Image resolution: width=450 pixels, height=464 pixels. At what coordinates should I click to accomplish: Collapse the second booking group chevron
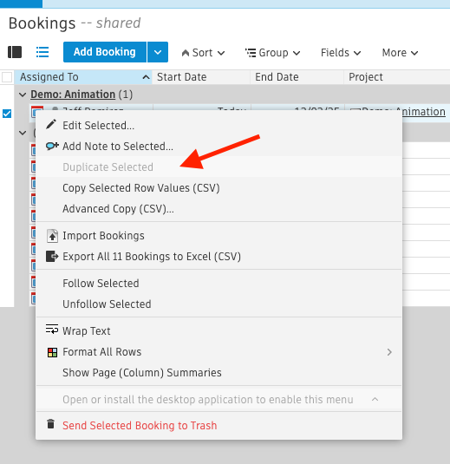coord(23,133)
